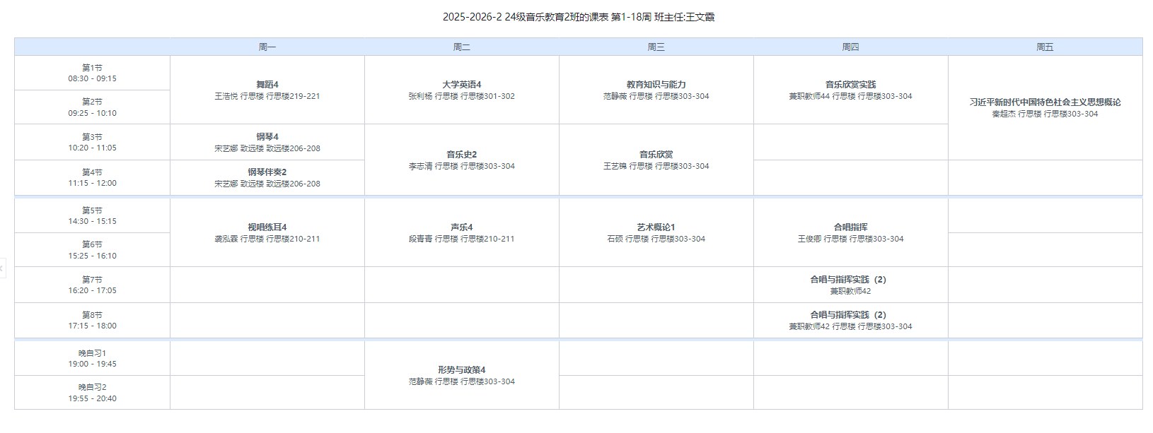The height and width of the screenshot is (433, 1153).
Task: Open 习近平新时代中国特色社会主义思想概论 course
Action: click(x=1045, y=107)
